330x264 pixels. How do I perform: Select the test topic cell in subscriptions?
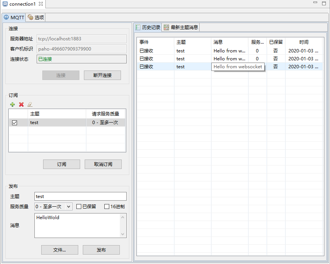(x=57, y=123)
